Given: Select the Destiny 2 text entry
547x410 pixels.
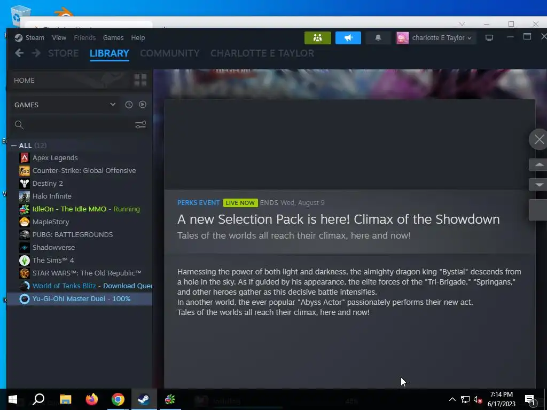Looking at the screenshot, I should point(48,184).
